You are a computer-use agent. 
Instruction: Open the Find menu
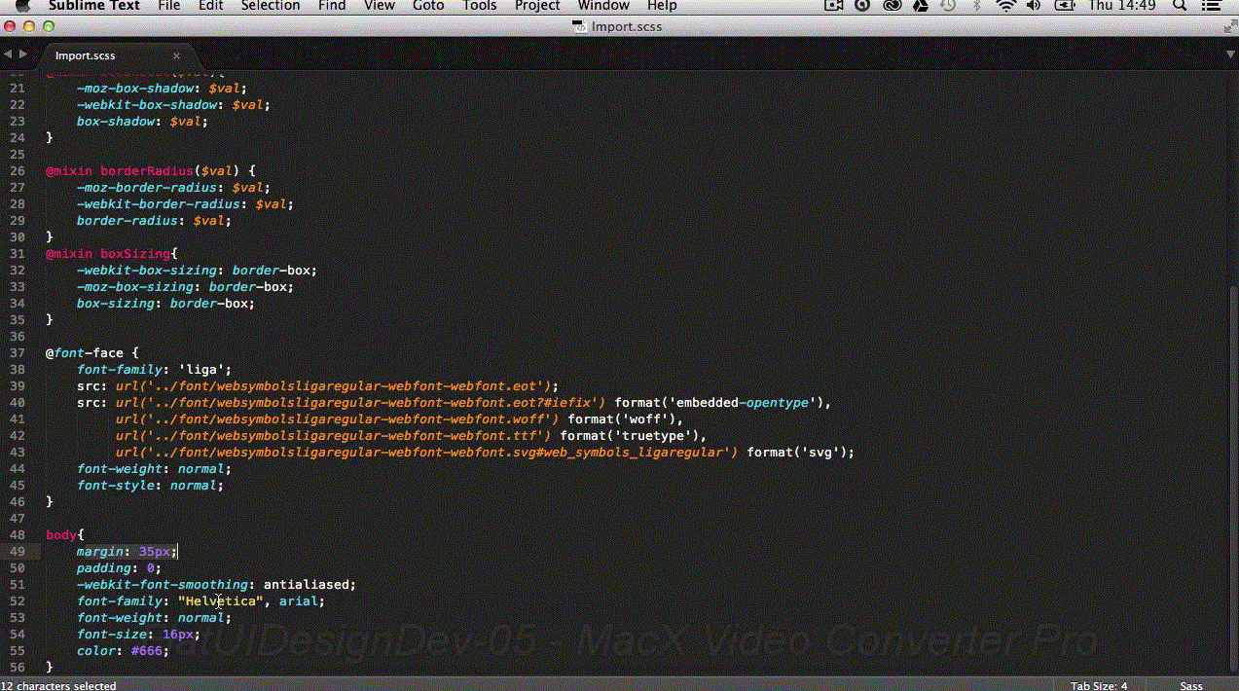[332, 6]
